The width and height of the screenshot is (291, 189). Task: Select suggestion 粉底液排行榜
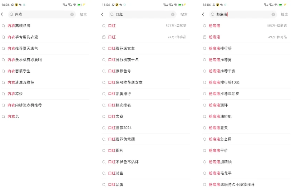[x=220, y=48]
